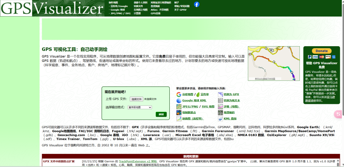Click the VISA card icon under Donate
Viewport: 344px width, 167px height.
click(x=315, y=57)
